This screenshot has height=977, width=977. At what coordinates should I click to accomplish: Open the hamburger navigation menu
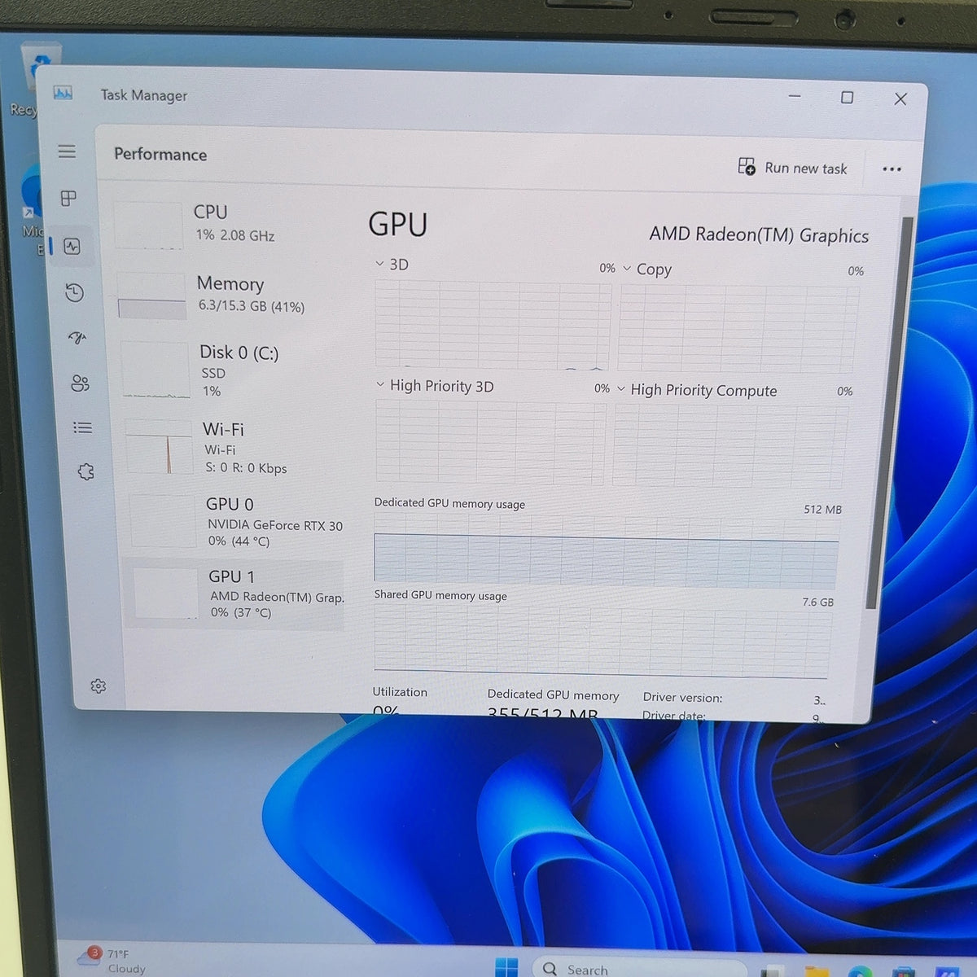click(67, 151)
